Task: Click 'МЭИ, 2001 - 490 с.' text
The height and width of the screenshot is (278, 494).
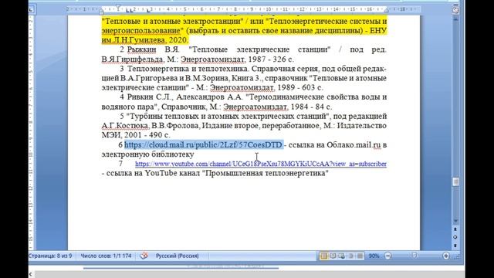Action: point(136,135)
